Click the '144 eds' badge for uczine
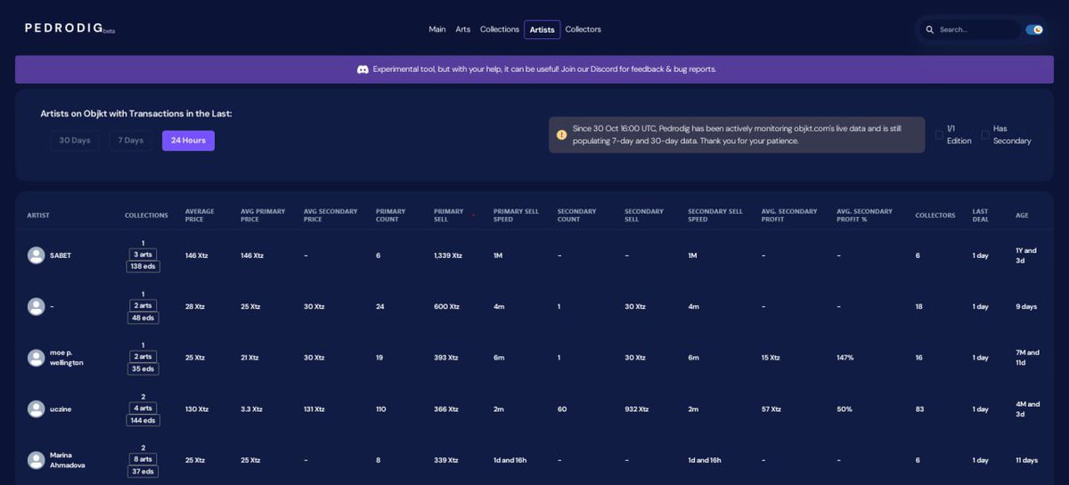Screen dimensions: 1069x485 (143, 421)
